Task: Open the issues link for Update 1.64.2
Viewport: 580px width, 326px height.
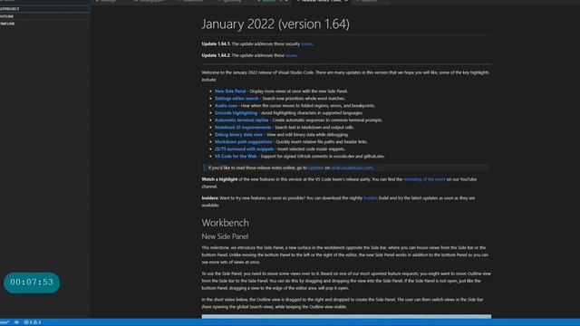Action: click(291, 55)
